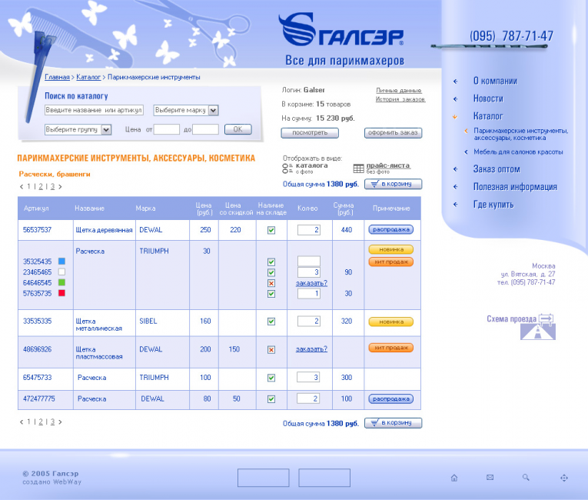Click next page arrow in bottom pagination
The width and height of the screenshot is (588, 500).
pos(60,422)
